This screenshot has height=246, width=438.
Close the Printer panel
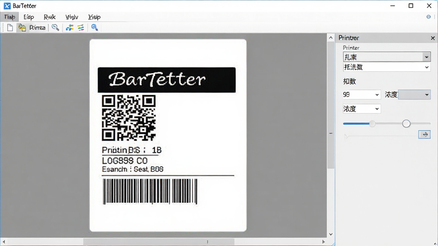point(433,38)
